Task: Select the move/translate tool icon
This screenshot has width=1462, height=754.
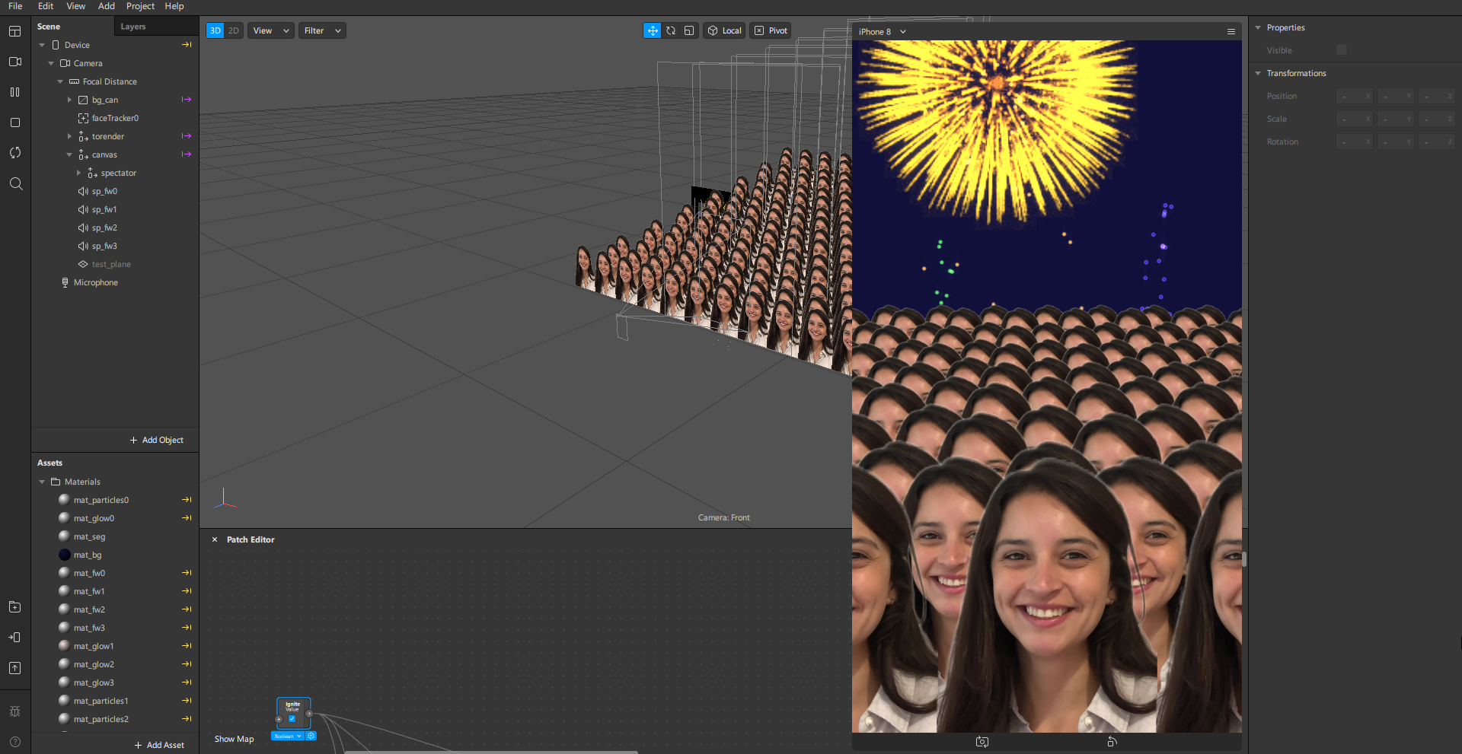Action: pos(653,30)
